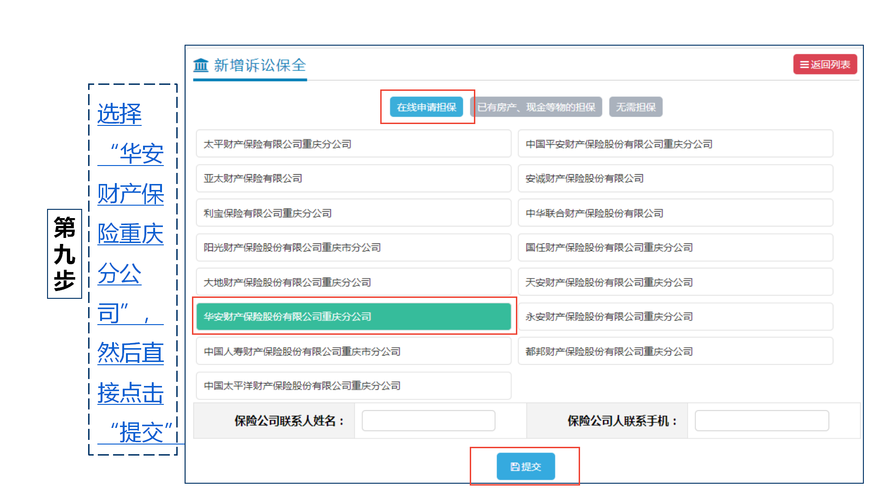
Task: Open the underlined instruction link starting with 选择
Action: pos(133,273)
